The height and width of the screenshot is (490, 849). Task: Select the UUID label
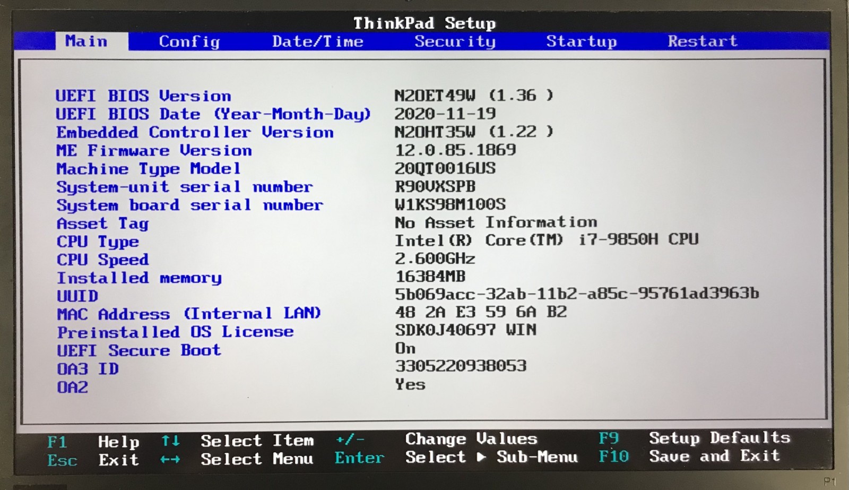(77, 296)
